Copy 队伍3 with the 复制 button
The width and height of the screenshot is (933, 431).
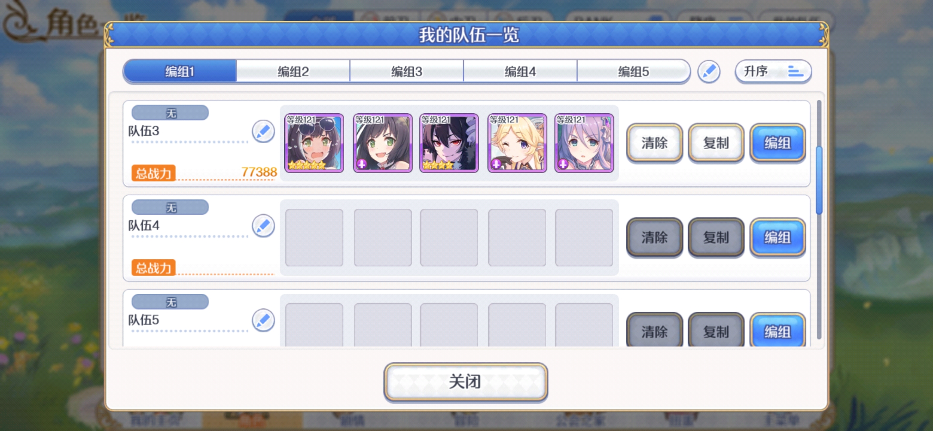pos(716,143)
